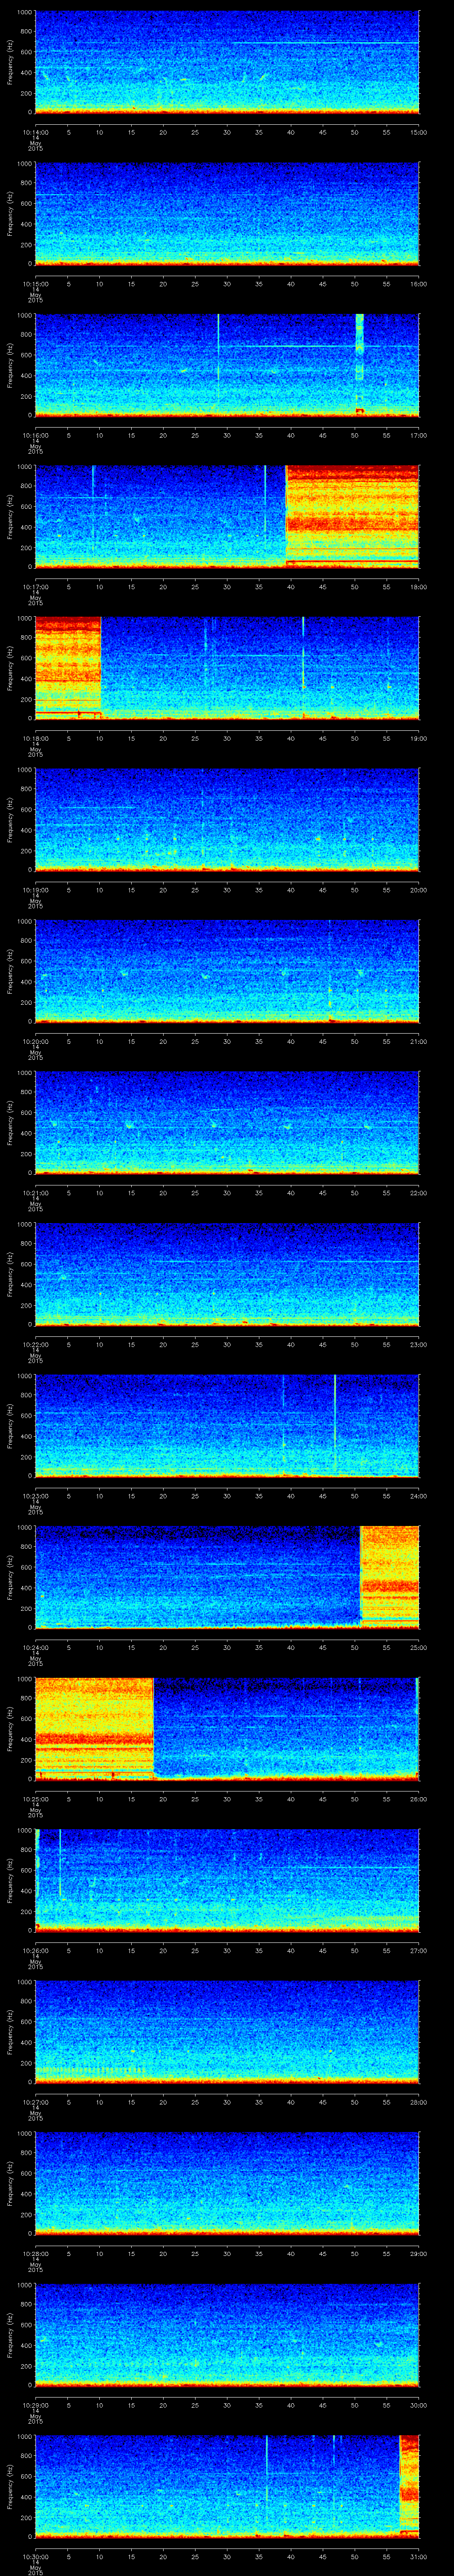The image size is (454, 2576).
Task: Click the "31:00" end time label
Action: 419,2556
